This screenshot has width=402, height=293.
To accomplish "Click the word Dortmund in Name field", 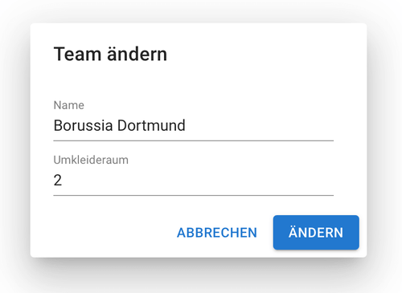I will pos(151,125).
